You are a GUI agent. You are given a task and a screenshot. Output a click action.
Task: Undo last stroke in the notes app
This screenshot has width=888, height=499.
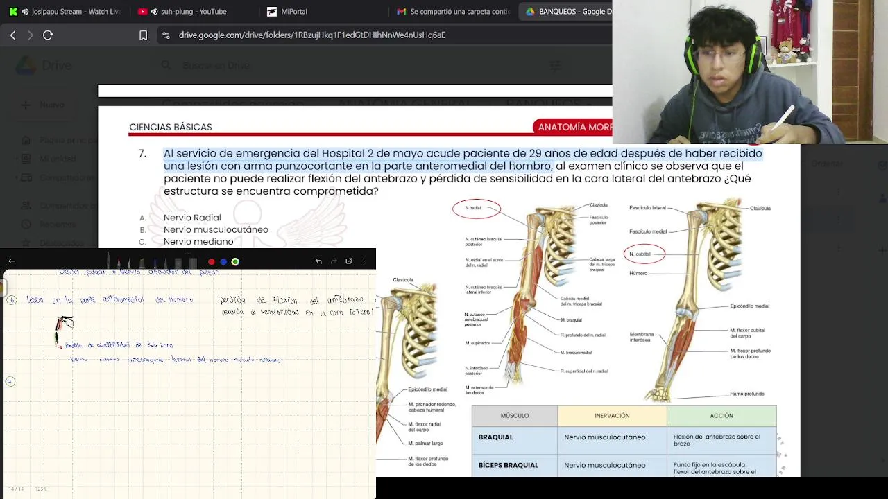point(318,261)
